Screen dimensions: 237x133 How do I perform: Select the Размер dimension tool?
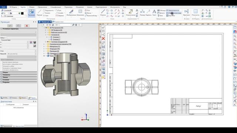click(142, 13)
